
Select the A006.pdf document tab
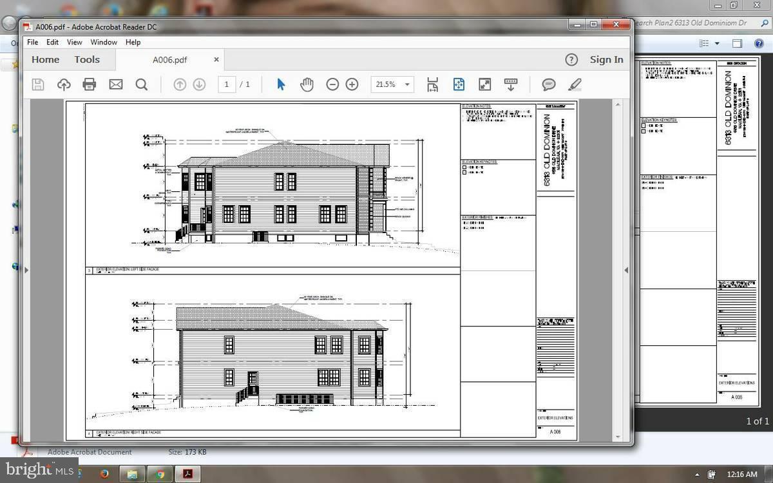click(x=170, y=60)
